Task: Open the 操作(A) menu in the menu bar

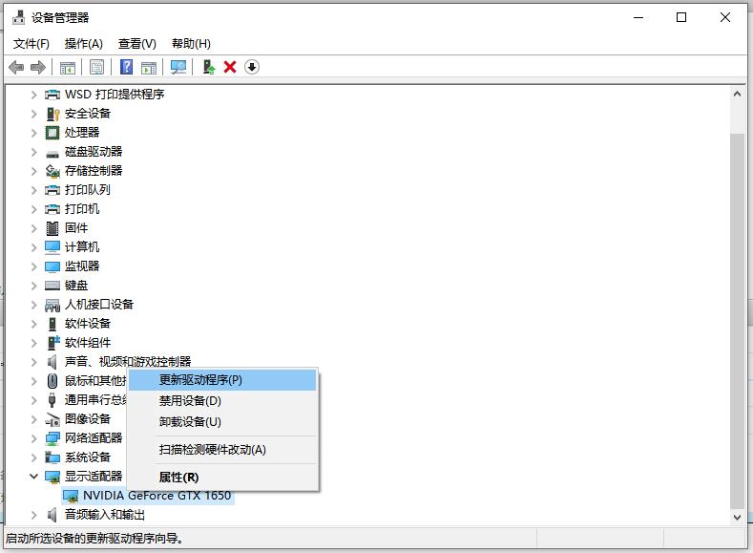Action: (83, 44)
